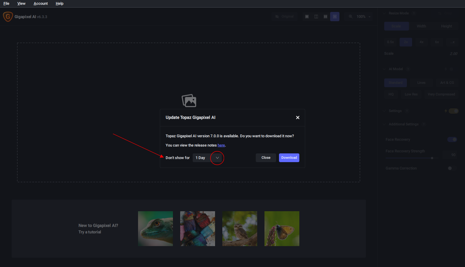Click the 'Update Topaz Gigapixel AI' dialog title
The height and width of the screenshot is (267, 465).
click(x=190, y=118)
